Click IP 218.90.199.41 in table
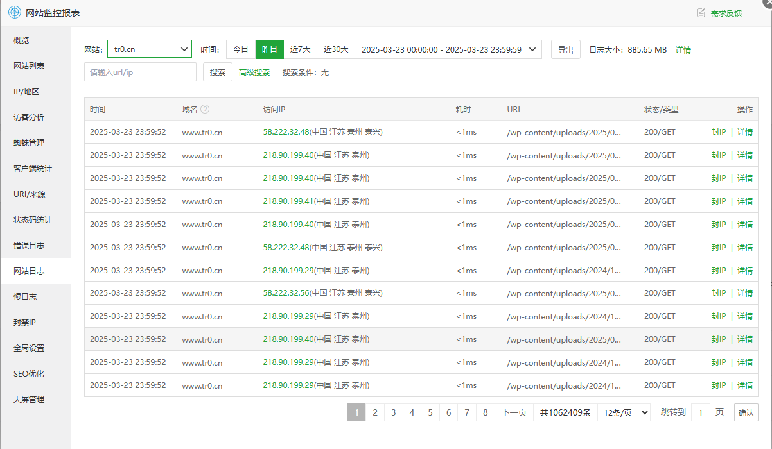The width and height of the screenshot is (772, 449). pyautogui.click(x=288, y=201)
